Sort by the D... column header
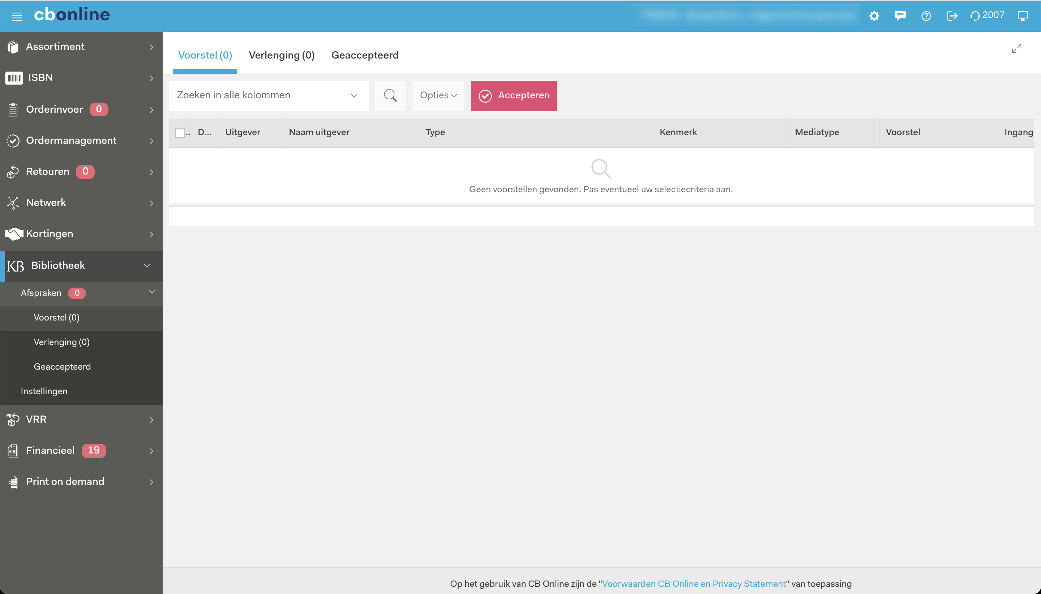The width and height of the screenshot is (1041, 594). coord(205,132)
